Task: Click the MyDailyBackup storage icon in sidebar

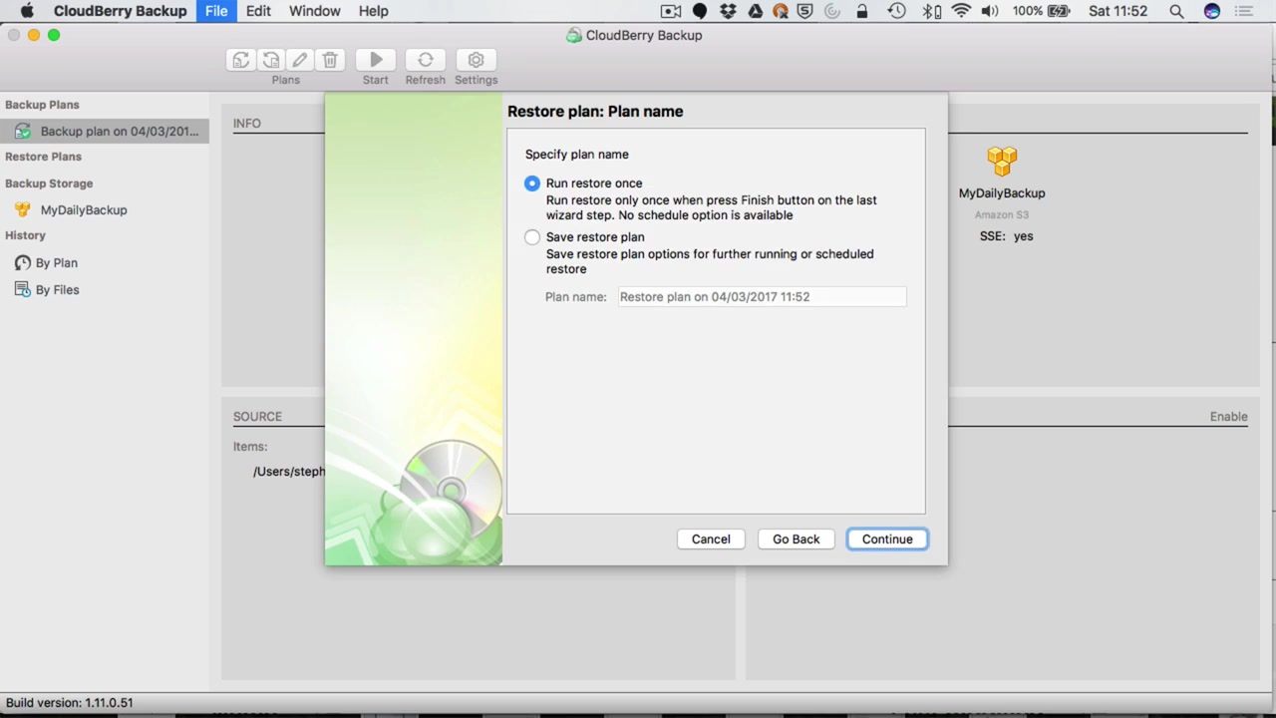Action: pyautogui.click(x=22, y=209)
